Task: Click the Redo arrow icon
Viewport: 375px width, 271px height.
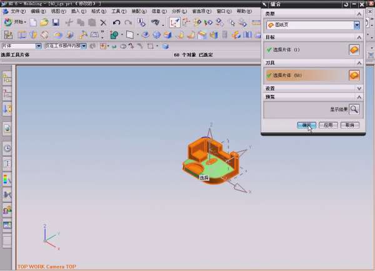Action: (128, 22)
